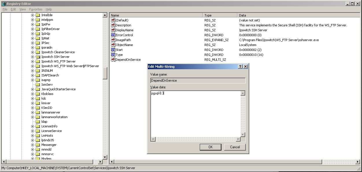Click the IntelIde folder icon
The height and width of the screenshot is (172, 362).
click(38, 15)
